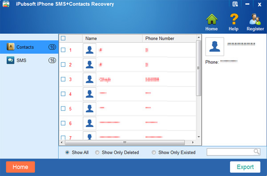Image resolution: width=267 pixels, height=176 pixels.
Task: Click the Register users icon
Action: (255, 19)
